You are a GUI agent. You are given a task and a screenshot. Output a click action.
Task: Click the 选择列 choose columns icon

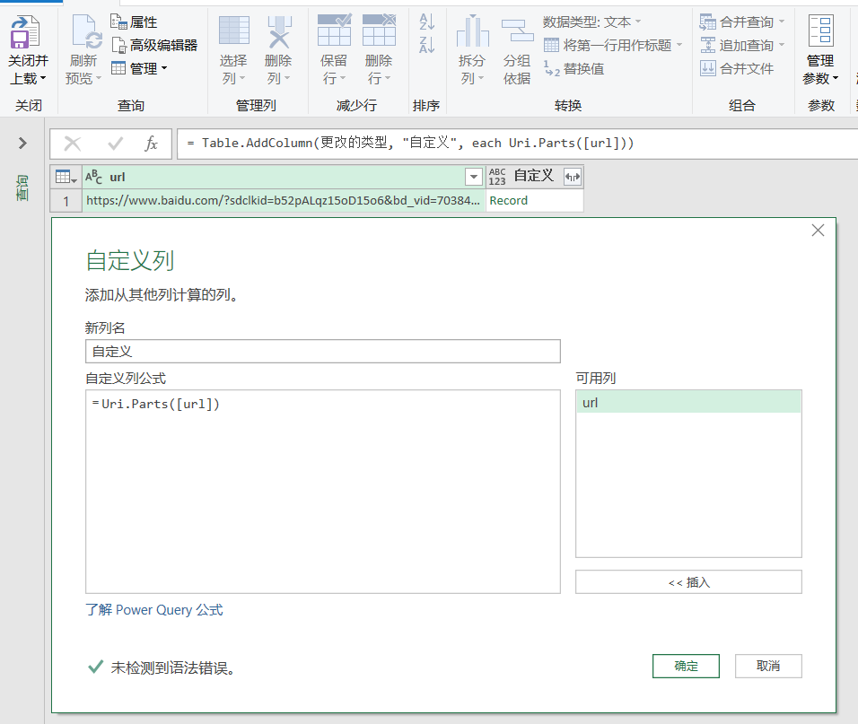point(234,32)
